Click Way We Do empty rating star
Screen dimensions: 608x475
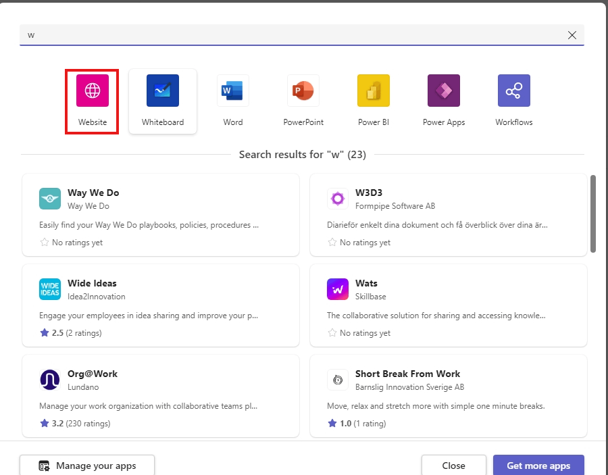(x=45, y=243)
